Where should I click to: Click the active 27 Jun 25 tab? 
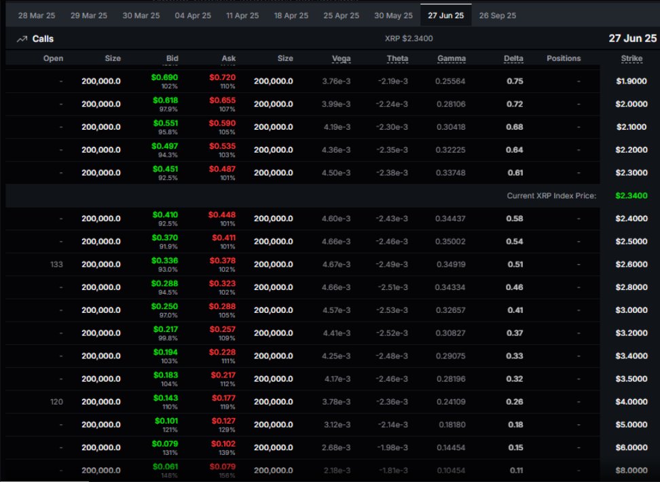(x=445, y=14)
